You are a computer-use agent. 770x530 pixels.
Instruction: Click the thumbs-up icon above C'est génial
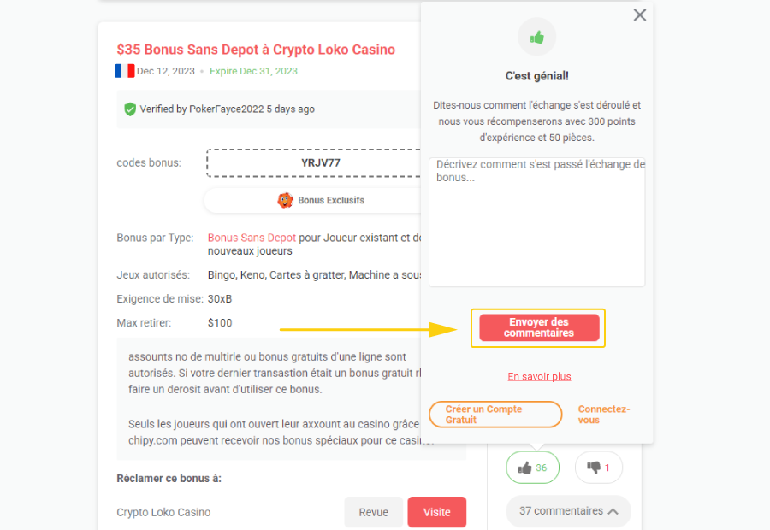[537, 35]
